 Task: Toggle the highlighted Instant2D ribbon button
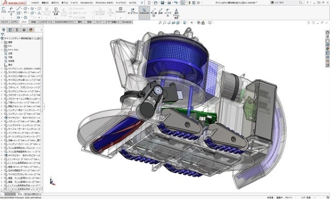(x=144, y=13)
